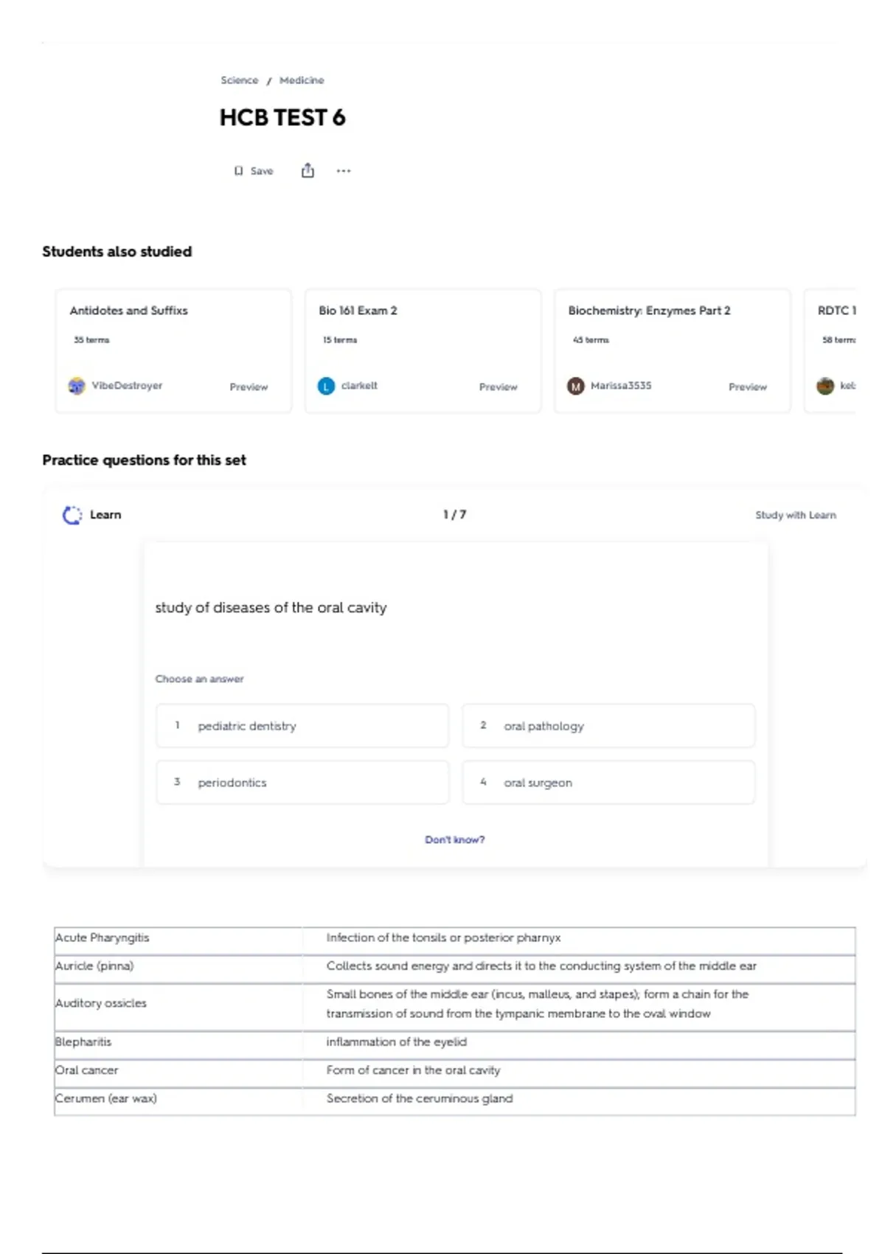885x1254 pixels.
Task: Open Study with Learn link
Action: (796, 515)
